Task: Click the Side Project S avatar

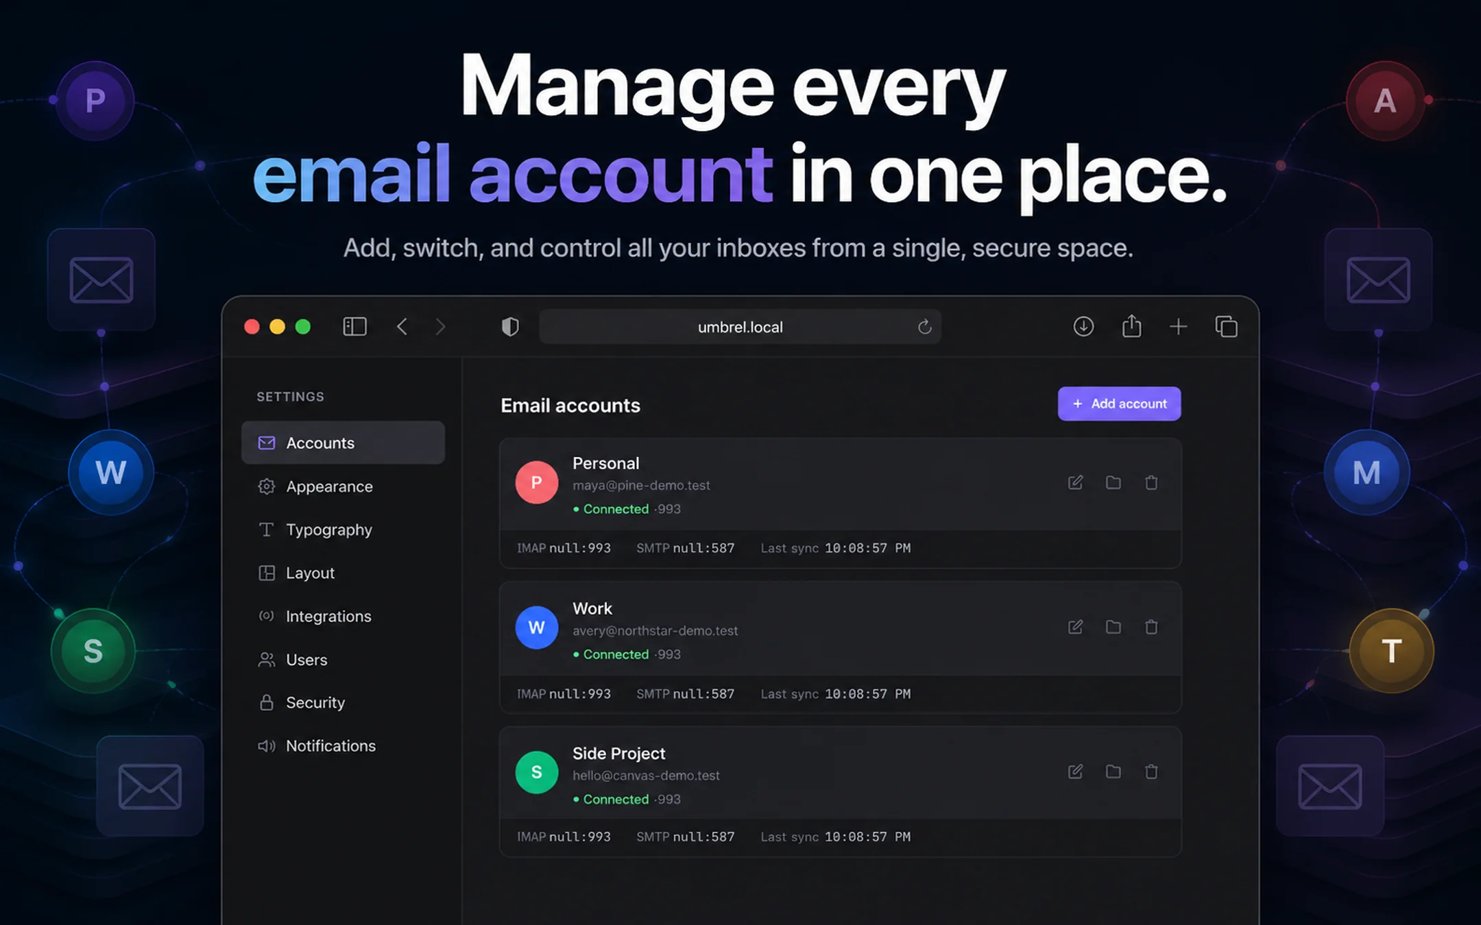Action: click(536, 772)
